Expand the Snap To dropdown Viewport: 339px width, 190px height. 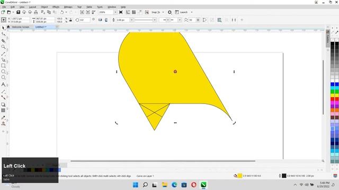click(163, 12)
